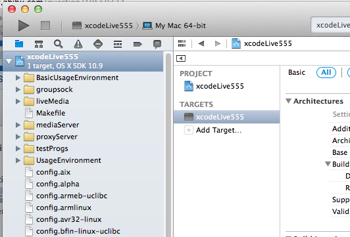Expand the mediaServer folder

tap(18, 125)
